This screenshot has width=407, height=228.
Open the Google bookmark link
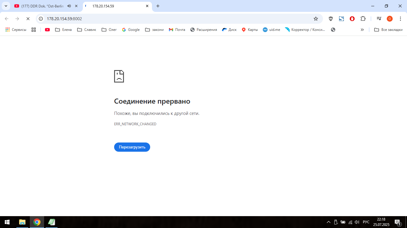point(131,29)
